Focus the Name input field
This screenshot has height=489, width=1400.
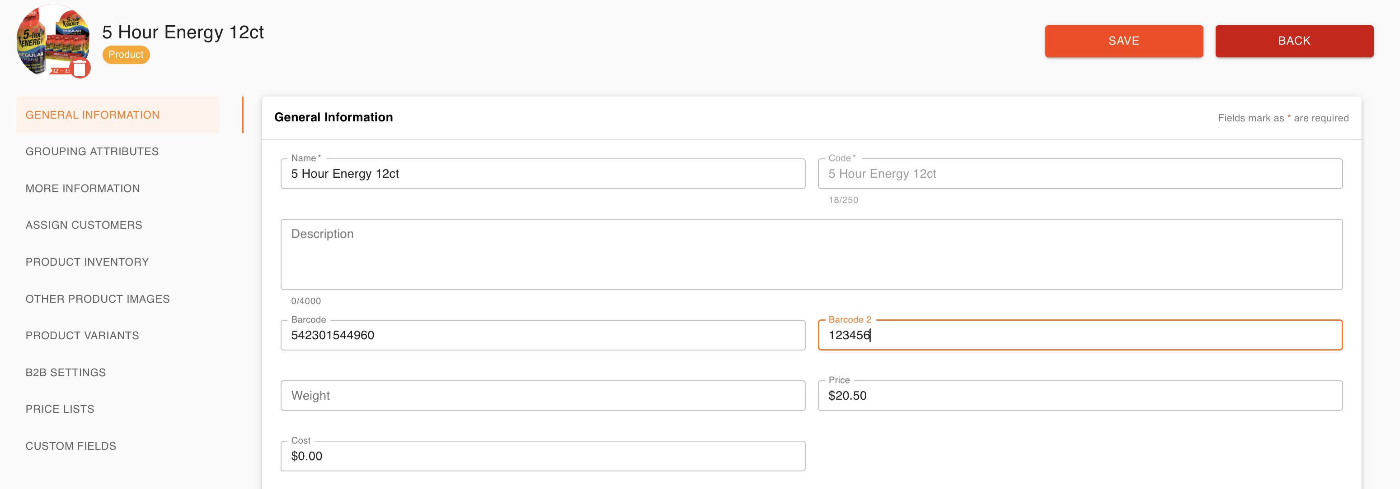(x=542, y=174)
